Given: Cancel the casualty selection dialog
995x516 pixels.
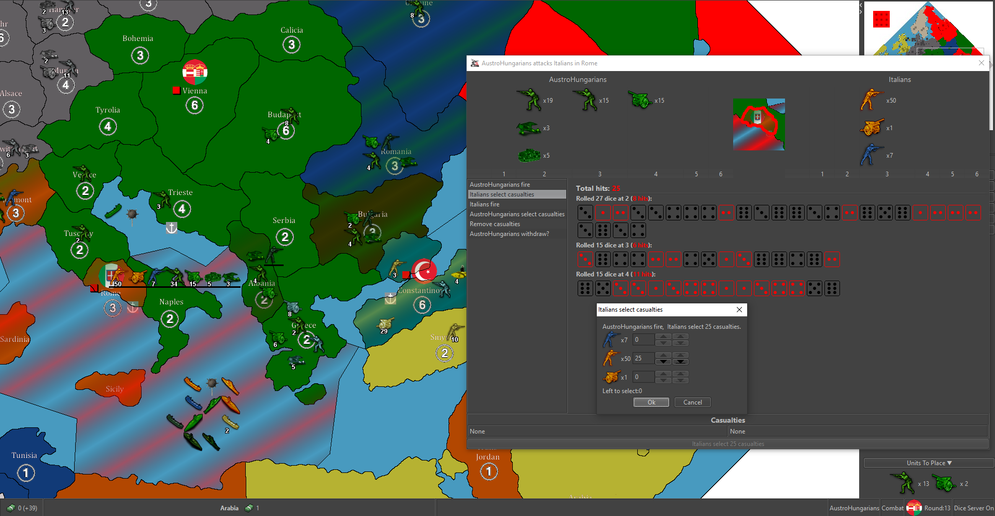Looking at the screenshot, I should pos(692,402).
